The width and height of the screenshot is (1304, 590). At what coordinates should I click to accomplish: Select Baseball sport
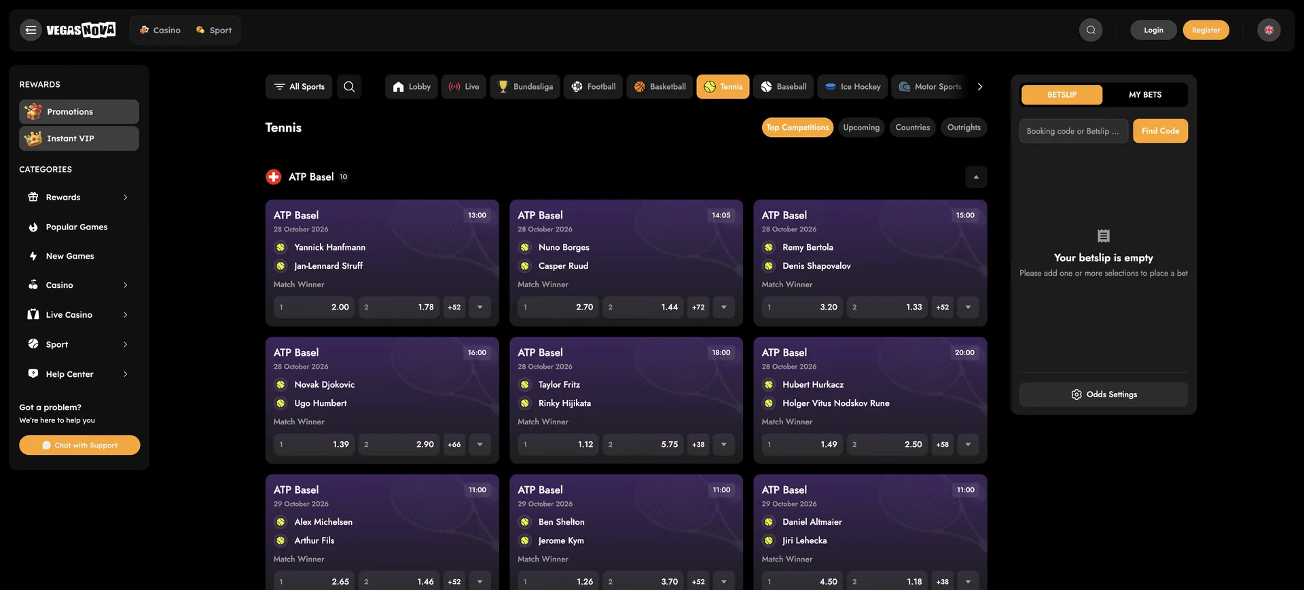(783, 87)
